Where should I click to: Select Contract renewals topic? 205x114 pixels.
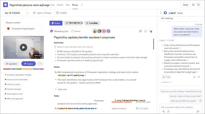tap(13, 89)
